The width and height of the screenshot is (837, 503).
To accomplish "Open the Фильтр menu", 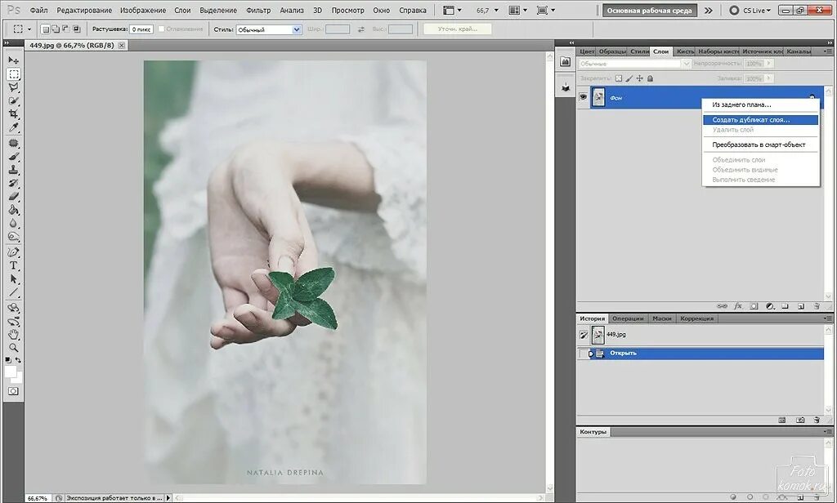I will (258, 10).
